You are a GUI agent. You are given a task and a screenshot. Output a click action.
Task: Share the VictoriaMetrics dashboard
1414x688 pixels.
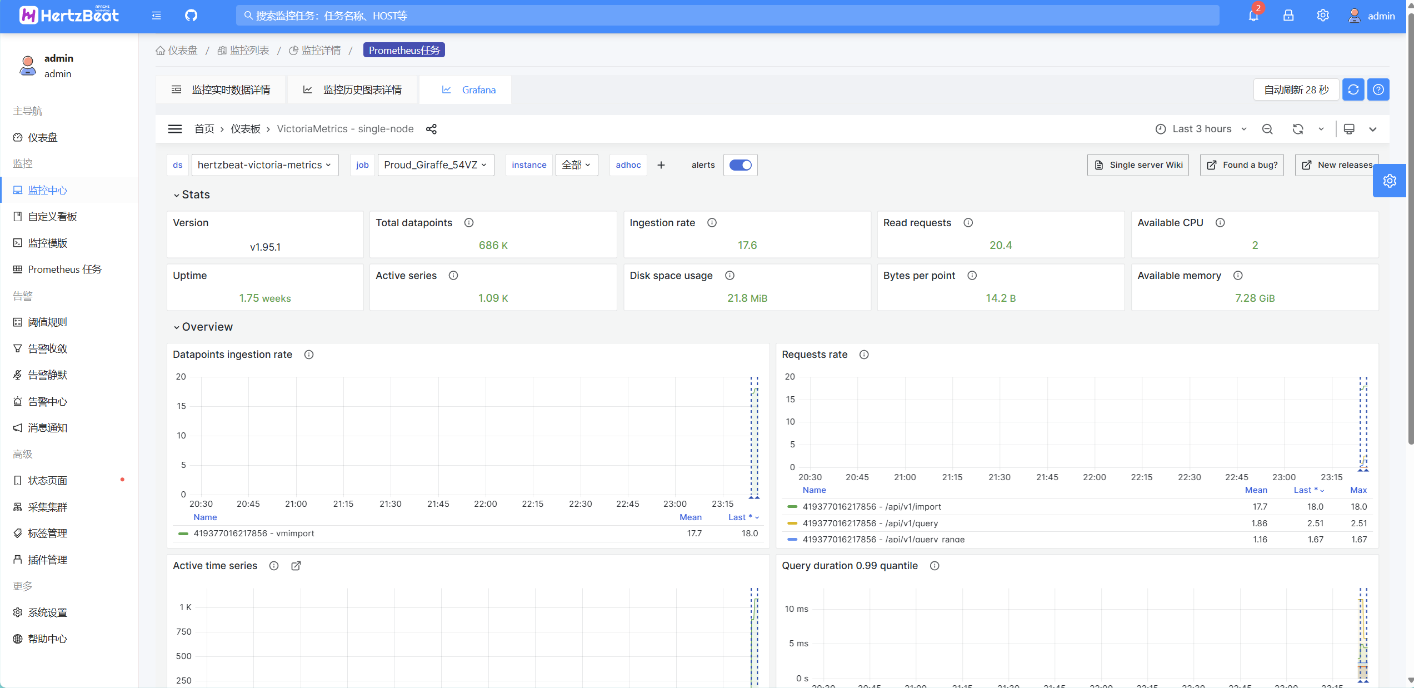click(431, 129)
